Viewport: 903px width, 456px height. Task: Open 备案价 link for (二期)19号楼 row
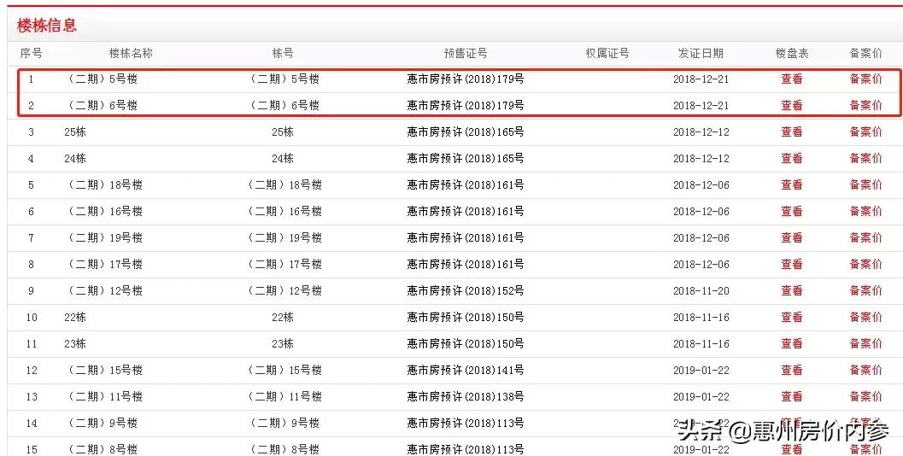click(x=865, y=237)
